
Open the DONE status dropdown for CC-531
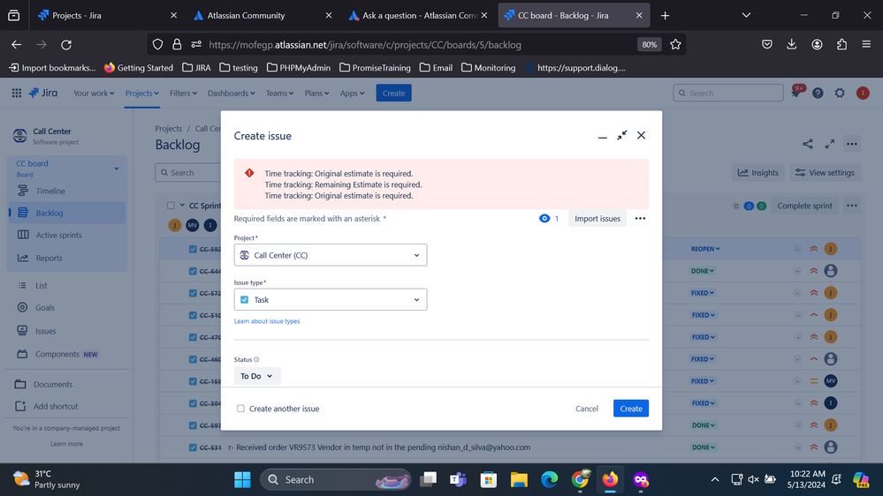[703, 447]
